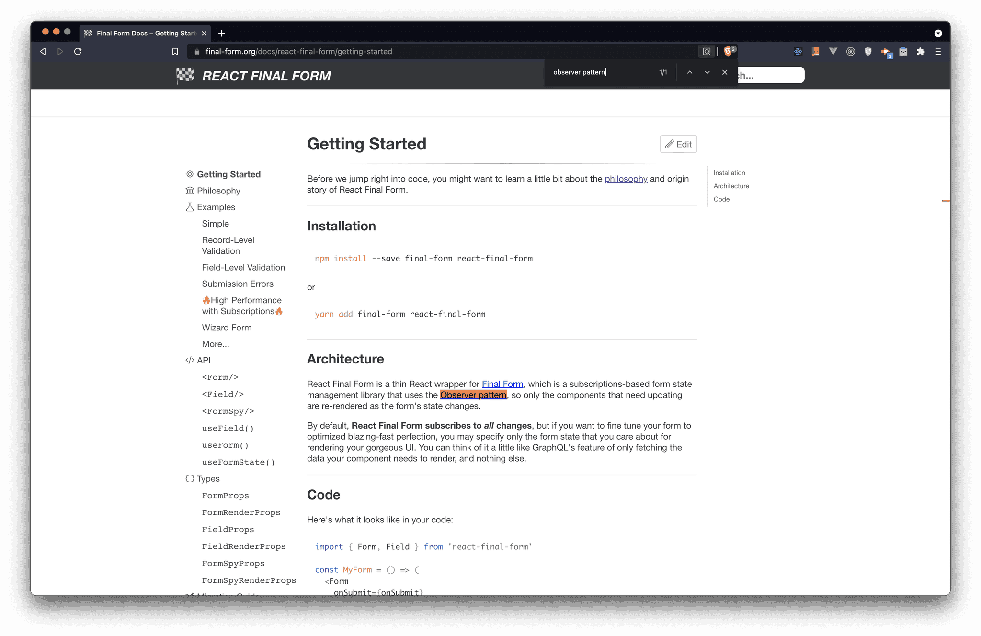Bookmark this page using the bookmark icon
The width and height of the screenshot is (981, 636).
175,51
